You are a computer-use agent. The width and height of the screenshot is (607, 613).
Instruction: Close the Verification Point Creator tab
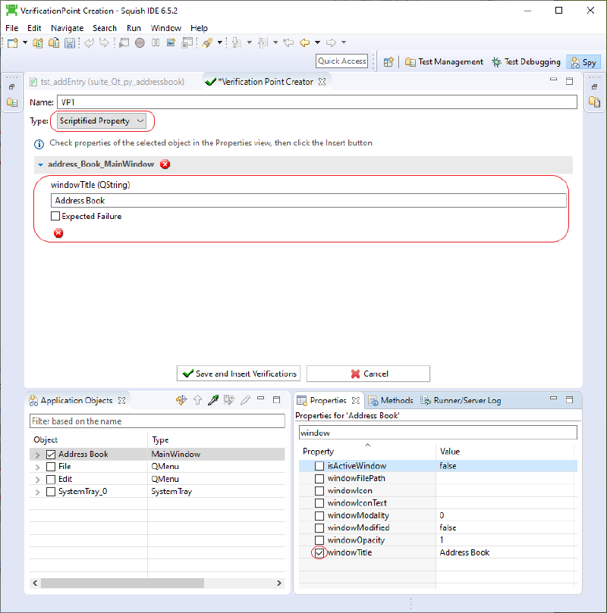322,82
